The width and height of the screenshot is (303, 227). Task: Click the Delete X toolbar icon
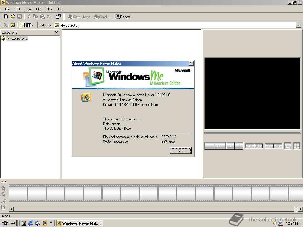(x=49, y=17)
